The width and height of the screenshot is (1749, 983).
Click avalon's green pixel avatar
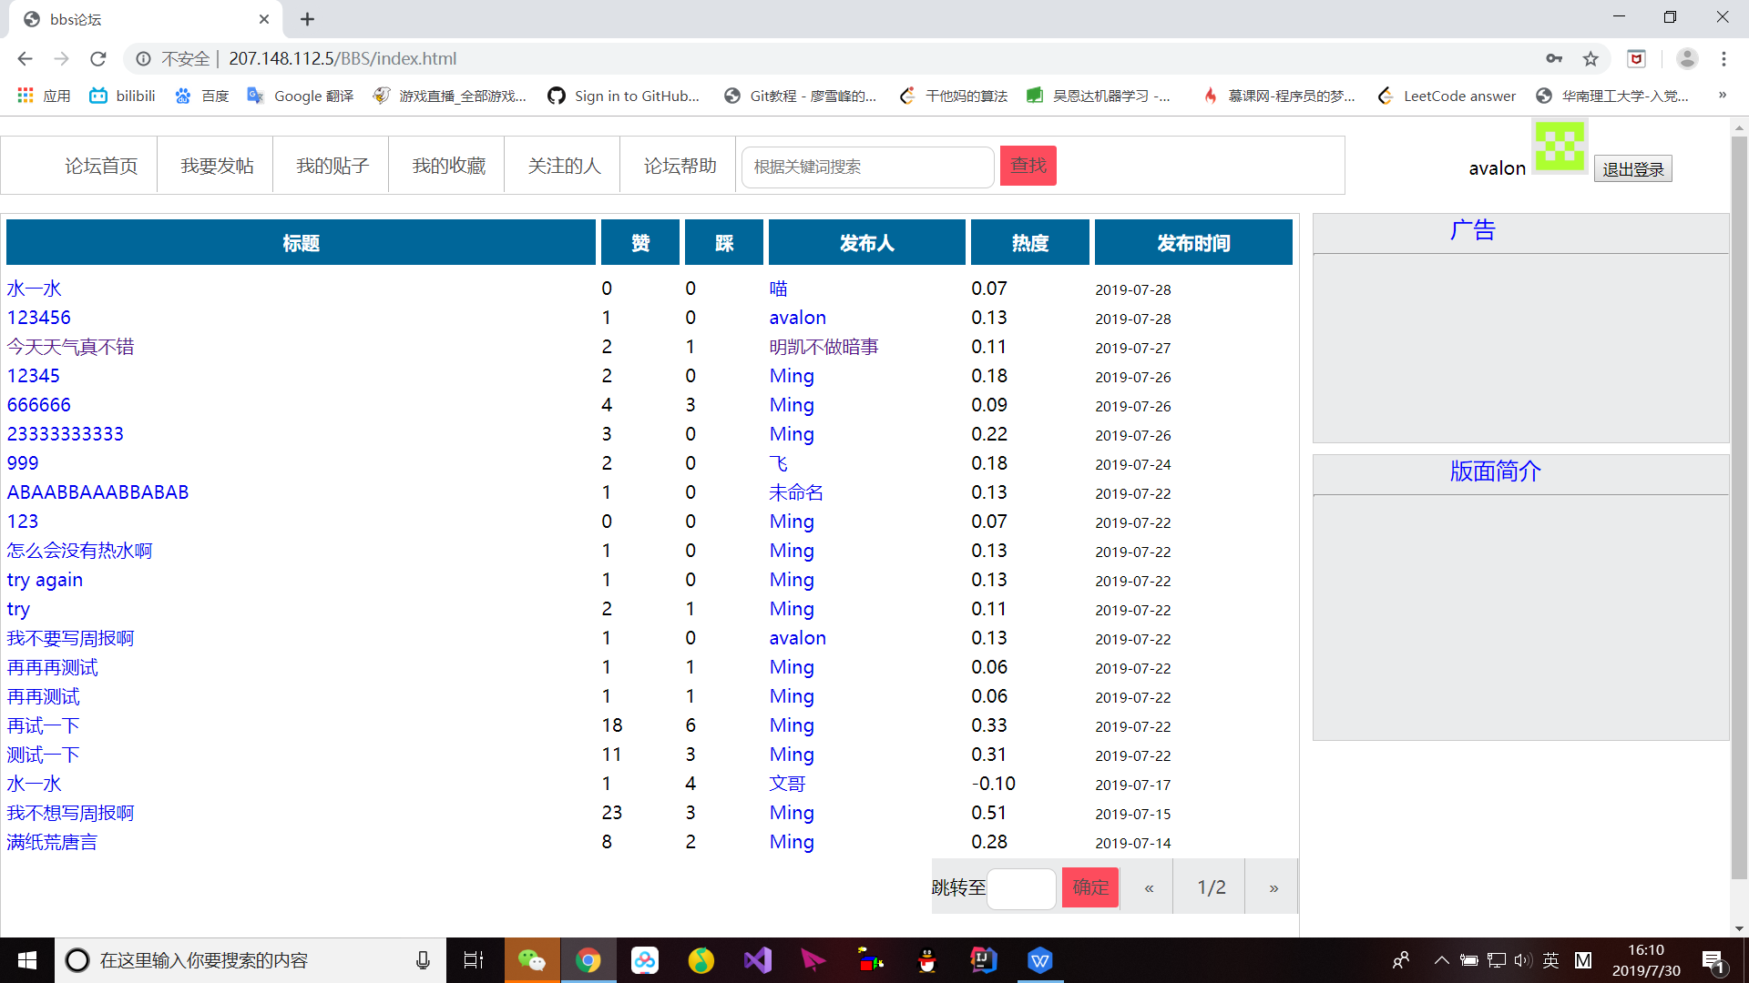1560,147
